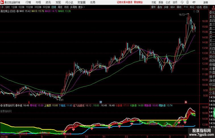Open the mail envelope icon
This screenshot has width=215, height=138.
coord(194,2)
